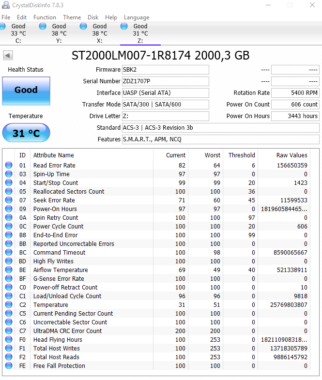Viewport: 322px width, 380px height.
Task: Minimize the CrystalDiskInfo window
Action: [268, 5]
